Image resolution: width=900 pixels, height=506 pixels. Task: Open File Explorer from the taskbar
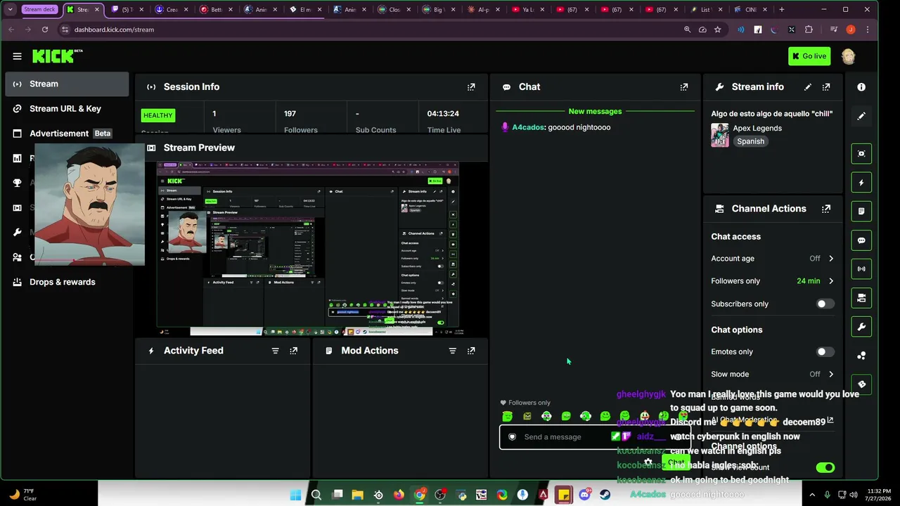click(x=357, y=495)
